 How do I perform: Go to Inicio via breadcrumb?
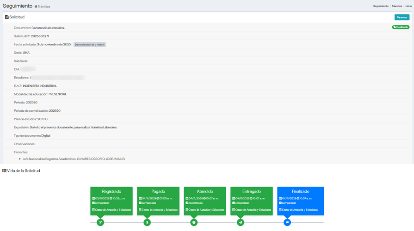[x=408, y=6]
